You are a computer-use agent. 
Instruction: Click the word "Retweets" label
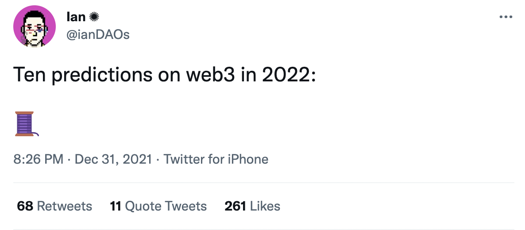[x=65, y=206]
